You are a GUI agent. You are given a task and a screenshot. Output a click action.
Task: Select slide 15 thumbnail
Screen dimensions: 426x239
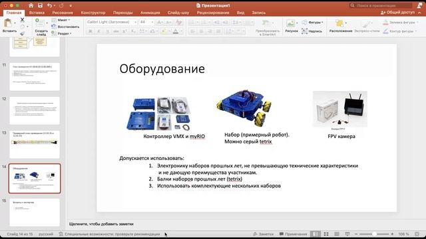35,212
